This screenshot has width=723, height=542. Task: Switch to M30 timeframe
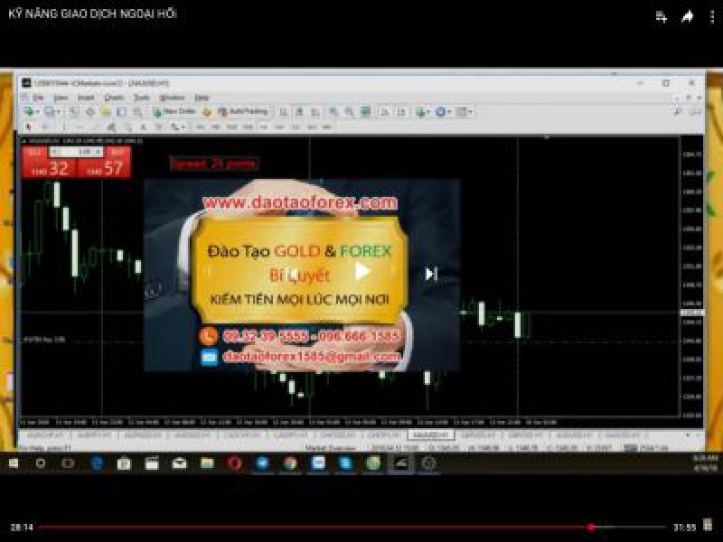click(x=249, y=126)
